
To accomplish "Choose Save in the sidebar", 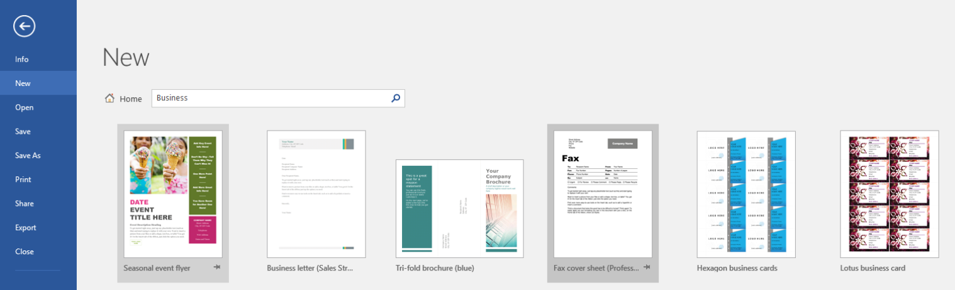I will (38, 131).
